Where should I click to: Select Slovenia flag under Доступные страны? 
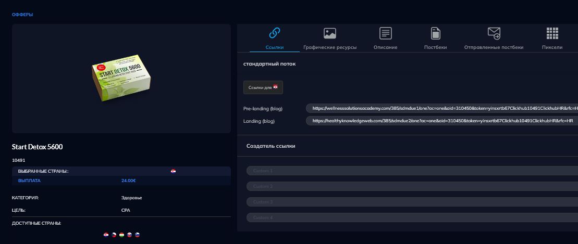[x=137, y=235]
